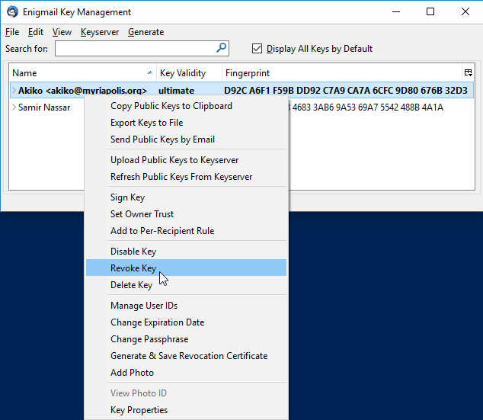Sort by Key Validity column header
The height and width of the screenshot is (420, 483).
pos(189,73)
